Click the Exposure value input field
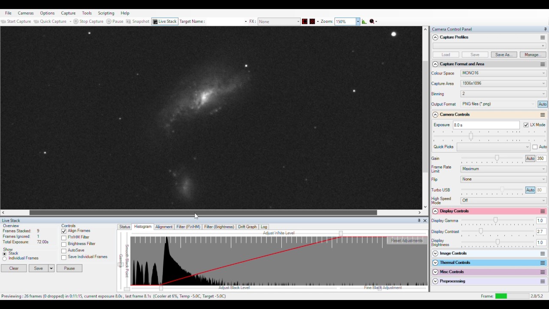Viewport: 549px width, 309px height. tap(486, 125)
